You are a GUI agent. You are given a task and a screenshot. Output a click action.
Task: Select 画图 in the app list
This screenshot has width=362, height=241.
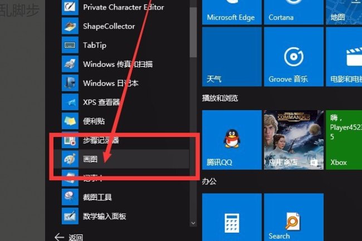[89, 159]
